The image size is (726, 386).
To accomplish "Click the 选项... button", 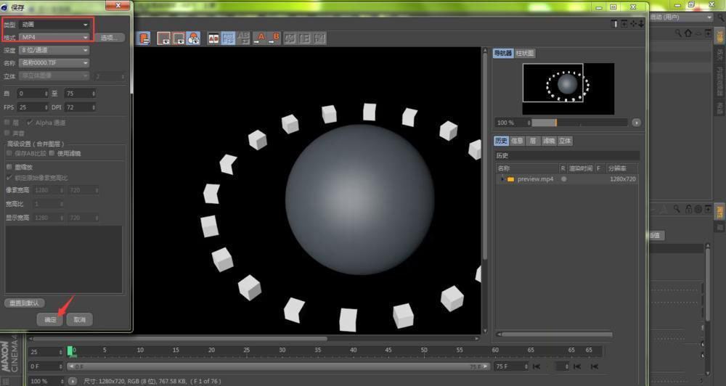I will pos(110,38).
